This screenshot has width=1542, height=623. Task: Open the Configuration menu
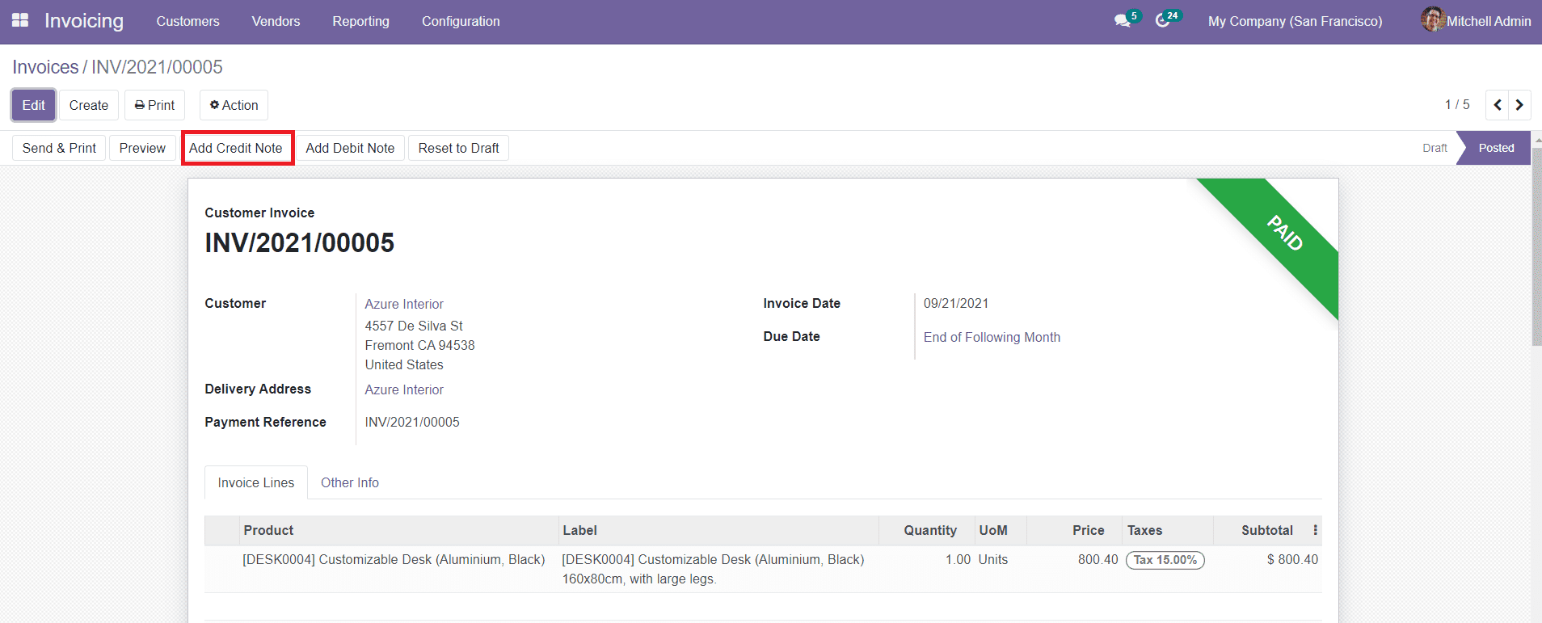461,21
